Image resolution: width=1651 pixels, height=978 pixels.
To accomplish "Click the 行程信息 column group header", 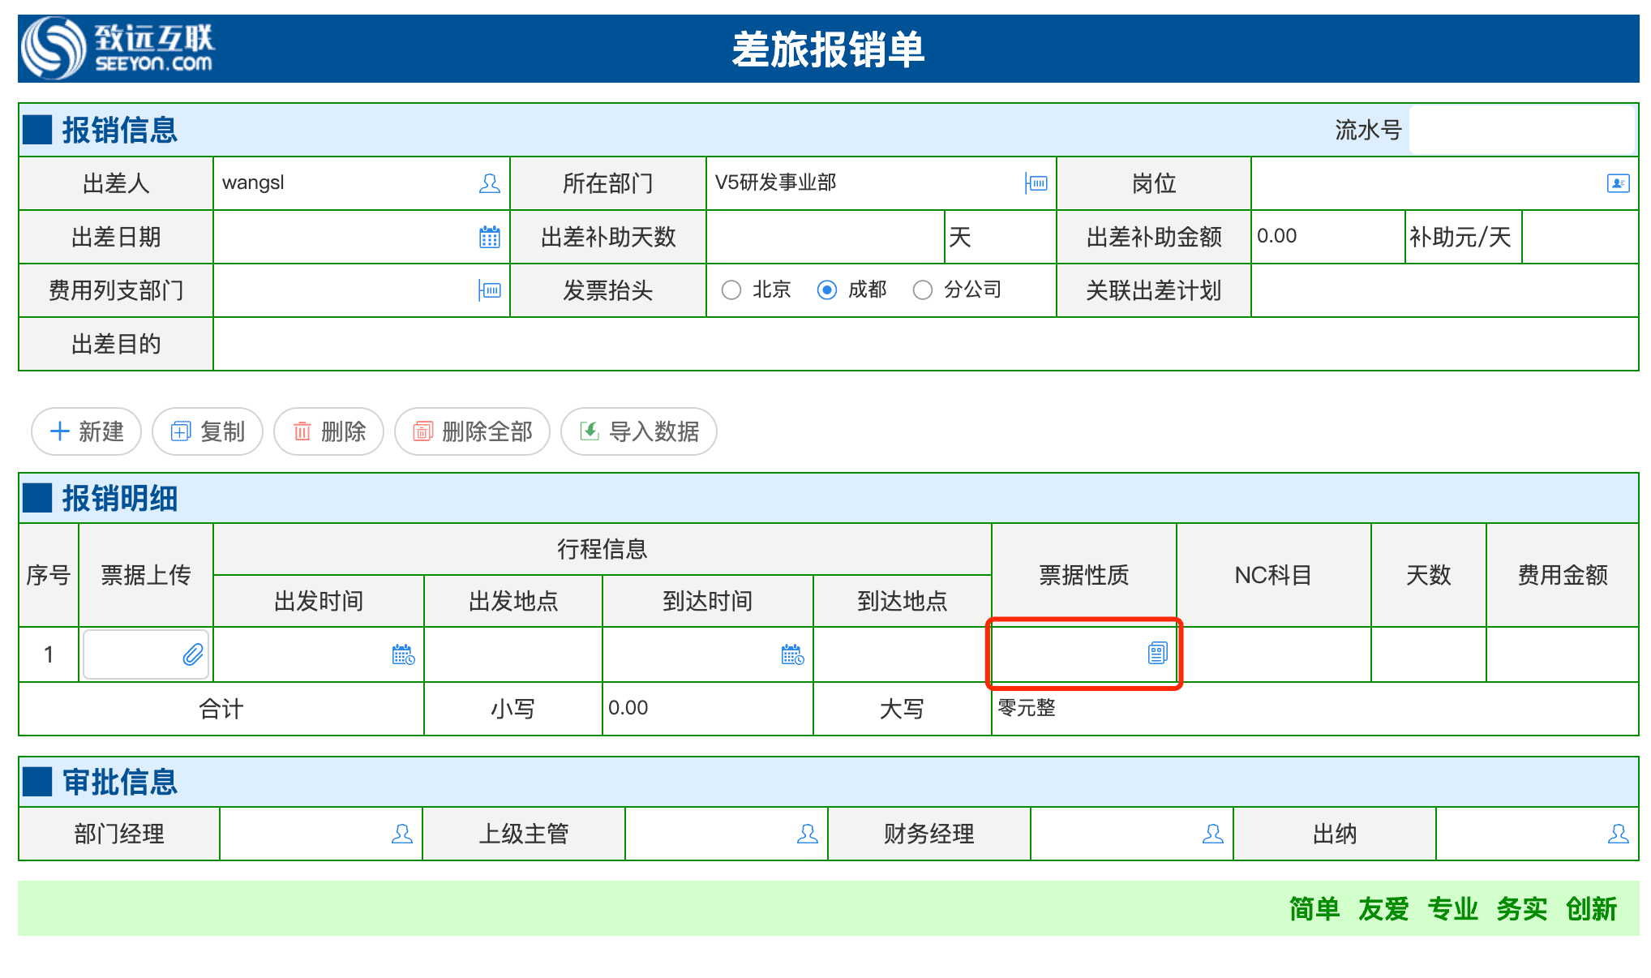I will [x=603, y=549].
